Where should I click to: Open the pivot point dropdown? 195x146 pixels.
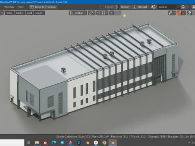click(x=92, y=13)
